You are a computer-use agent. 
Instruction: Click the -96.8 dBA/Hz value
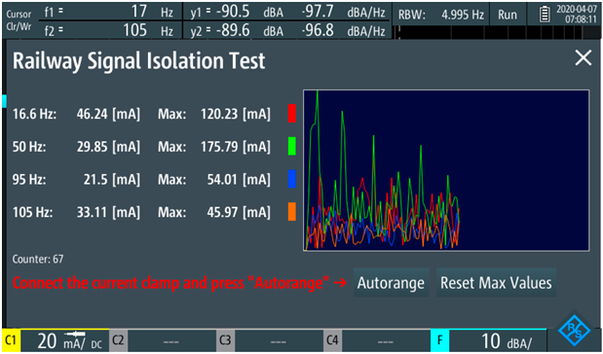coord(344,30)
